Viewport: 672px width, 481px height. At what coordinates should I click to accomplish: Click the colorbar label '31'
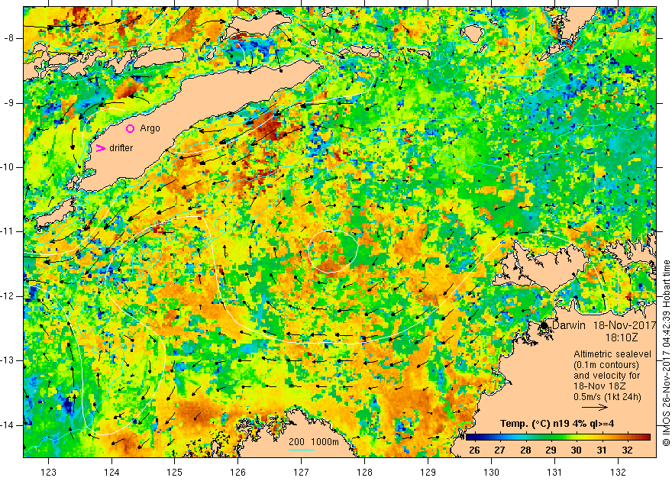602,450
